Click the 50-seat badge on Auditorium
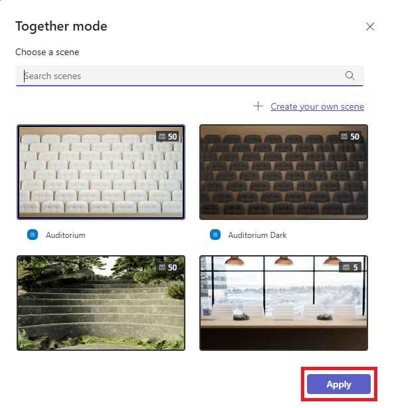Screen dimensions: 394x408 [x=167, y=136]
